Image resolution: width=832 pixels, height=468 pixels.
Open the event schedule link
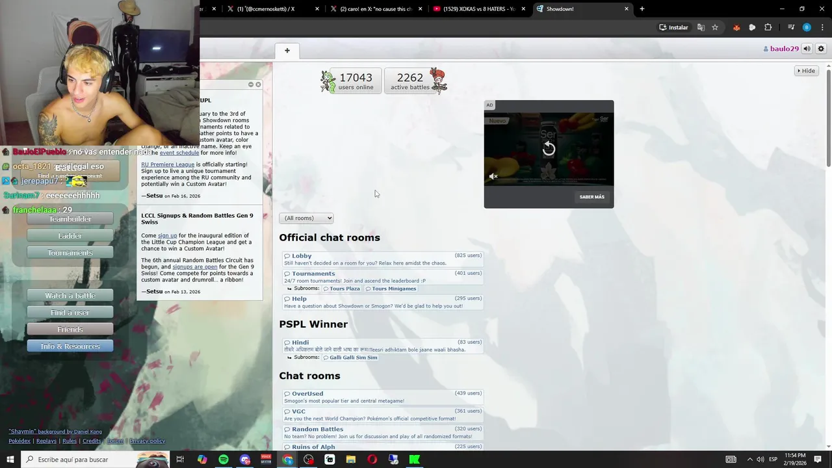coord(179,153)
